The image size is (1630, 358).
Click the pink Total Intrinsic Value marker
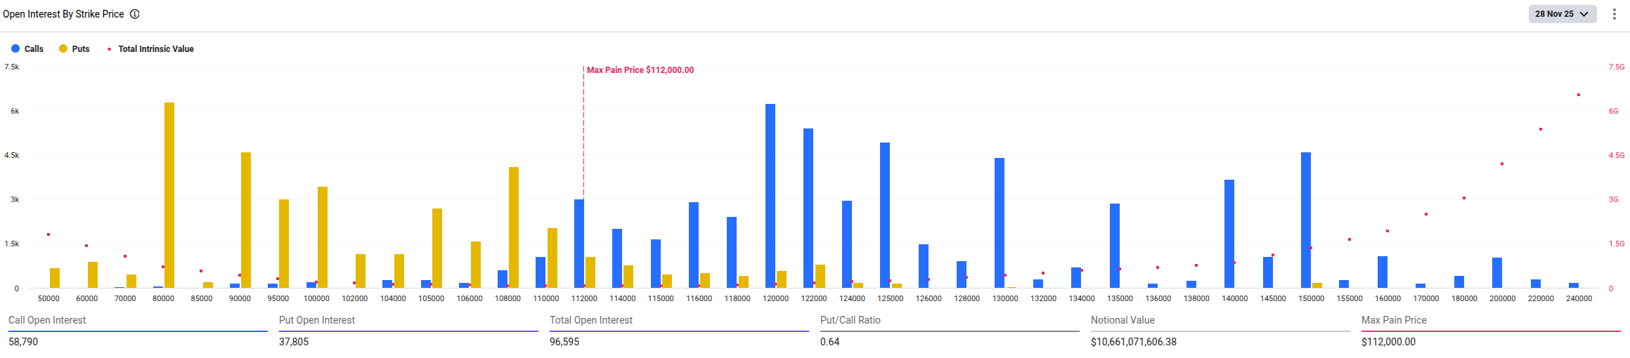click(x=109, y=49)
